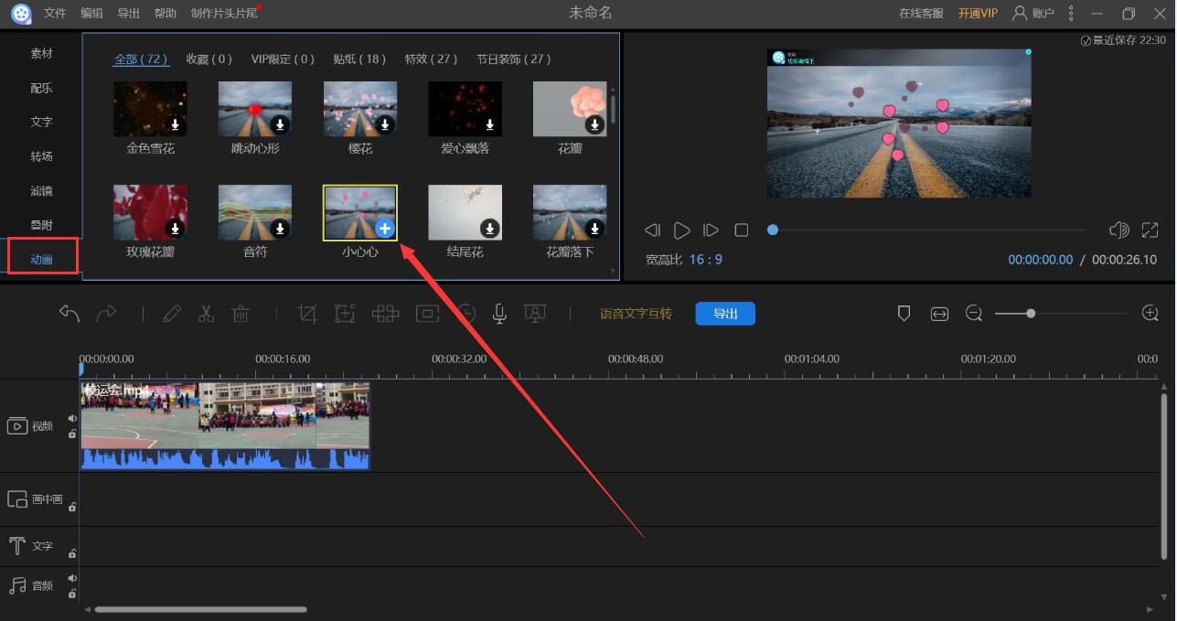1177x621 pixels.
Task: Switch to the 配乐 sidebar tab
Action: (42, 88)
